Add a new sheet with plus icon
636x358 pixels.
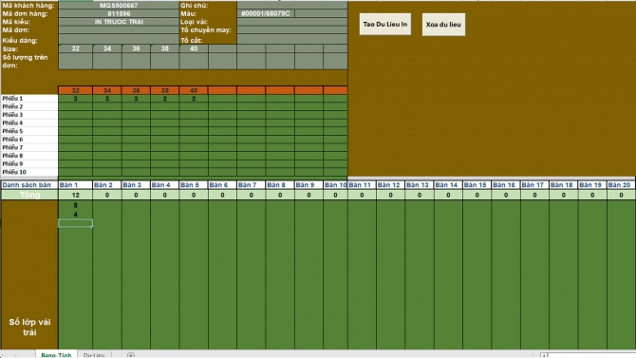tap(131, 355)
